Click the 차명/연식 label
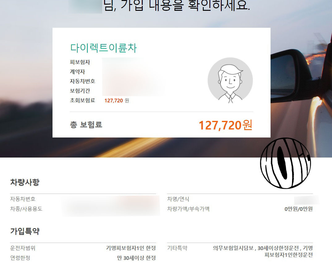 point(178,199)
